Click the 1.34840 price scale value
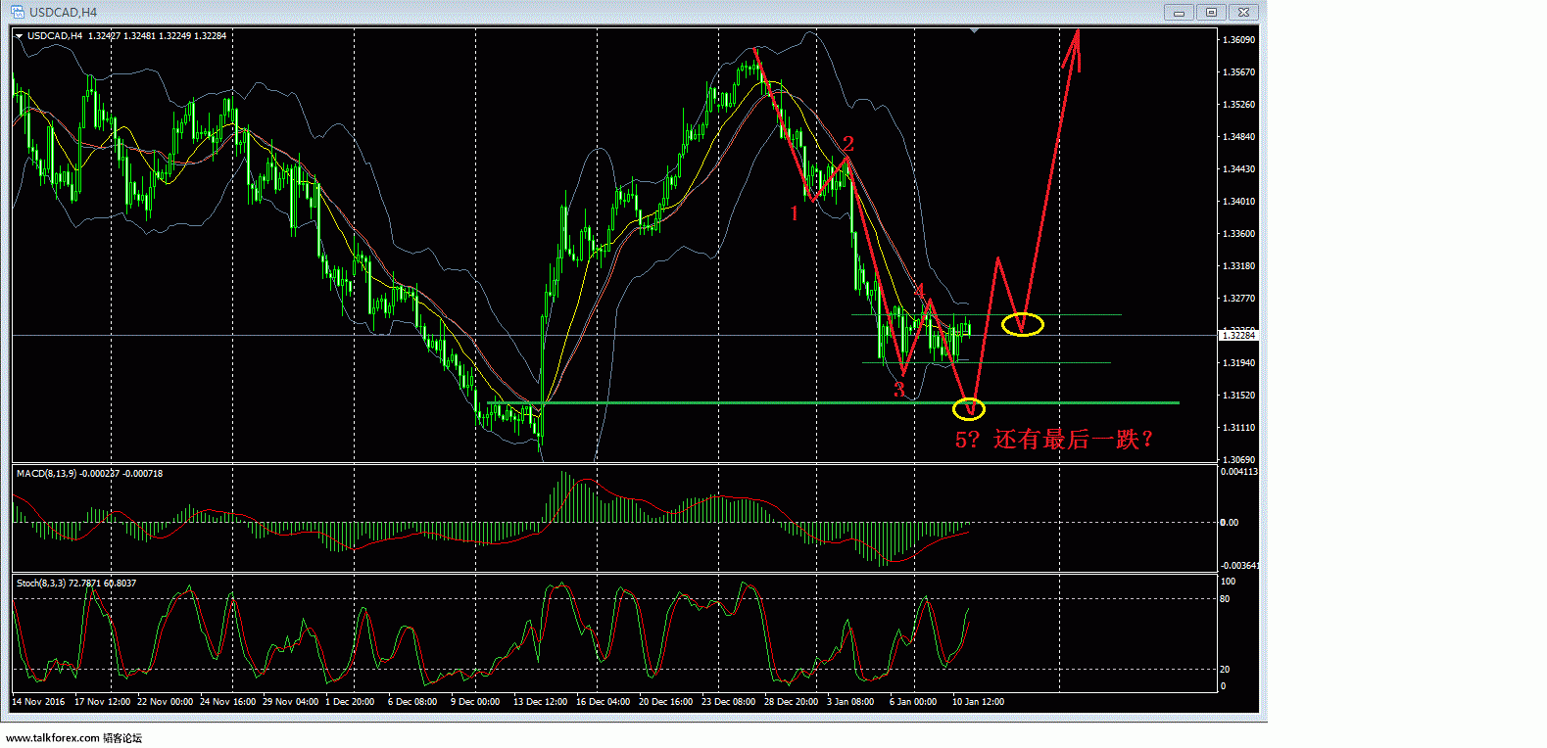The image size is (1547, 748). [x=1239, y=137]
